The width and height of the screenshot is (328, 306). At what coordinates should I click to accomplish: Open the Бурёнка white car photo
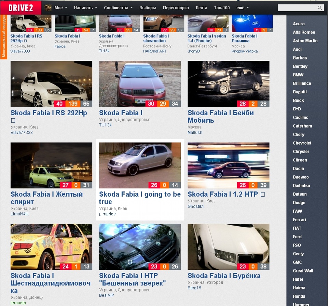tap(229, 247)
